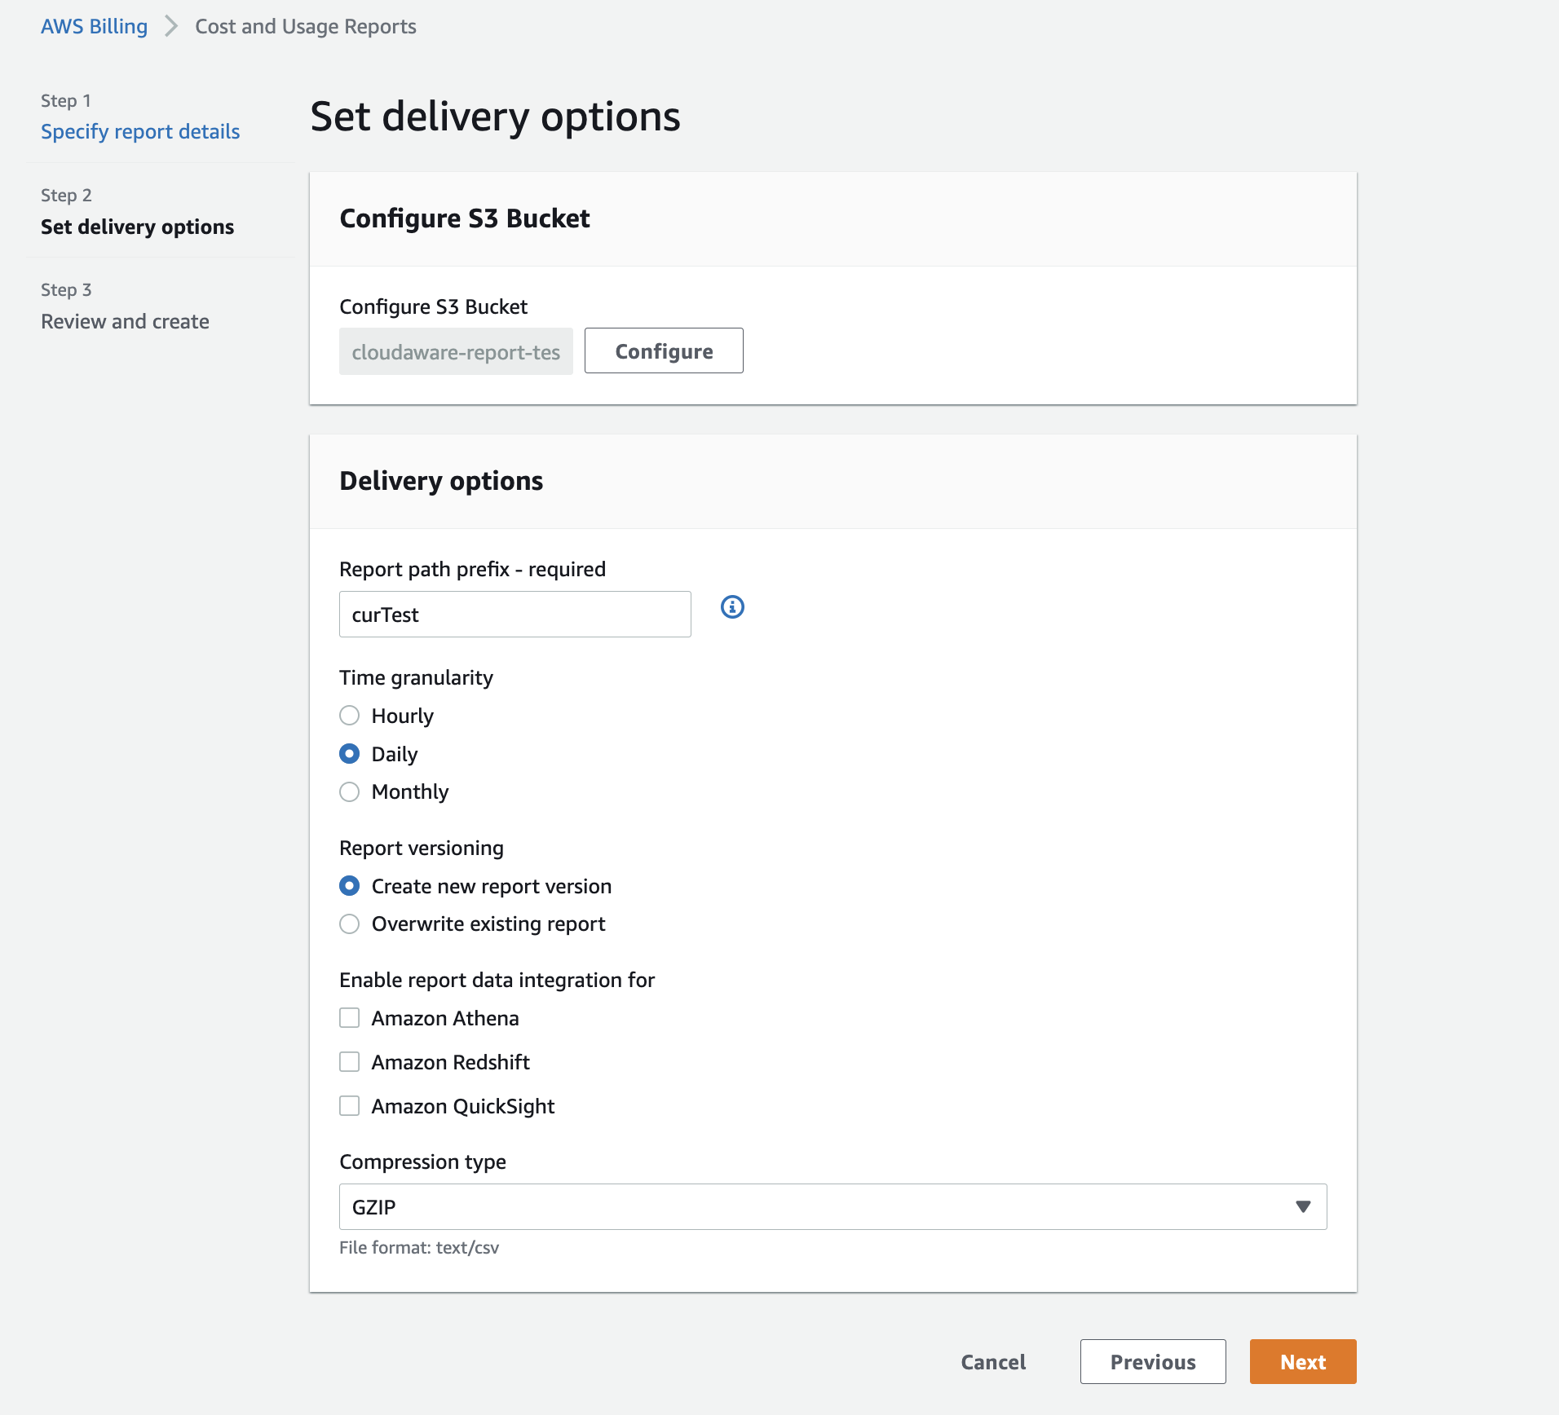Click the Previous button
This screenshot has width=1559, height=1415.
(x=1153, y=1362)
